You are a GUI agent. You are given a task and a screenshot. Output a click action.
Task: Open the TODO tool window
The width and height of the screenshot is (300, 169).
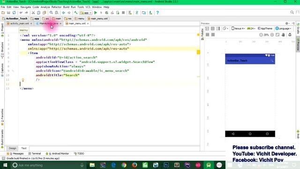79,154
